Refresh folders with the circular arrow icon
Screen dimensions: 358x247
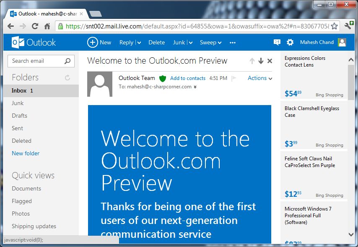(67, 77)
